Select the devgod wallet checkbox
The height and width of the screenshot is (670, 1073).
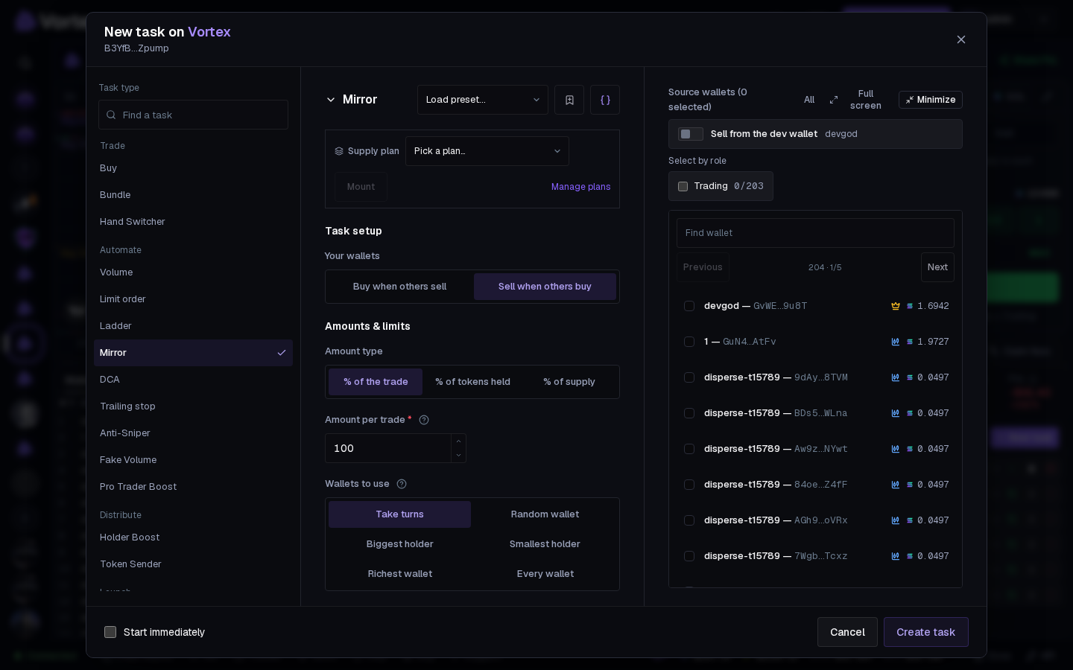point(689,306)
